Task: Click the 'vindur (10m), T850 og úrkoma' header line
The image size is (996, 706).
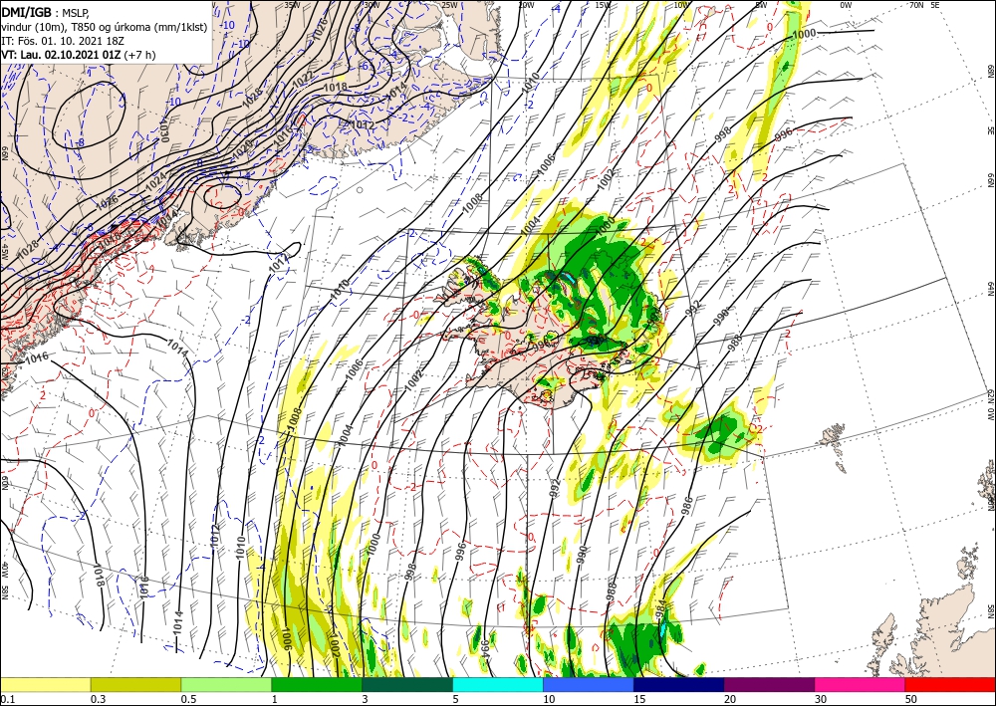Action: point(104,27)
